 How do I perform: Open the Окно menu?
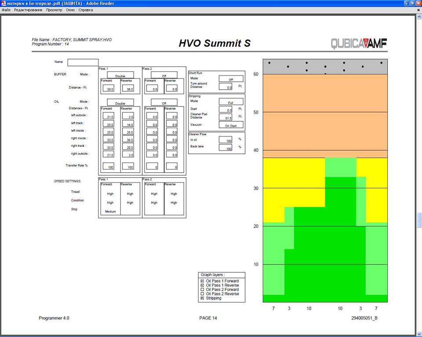click(x=70, y=10)
